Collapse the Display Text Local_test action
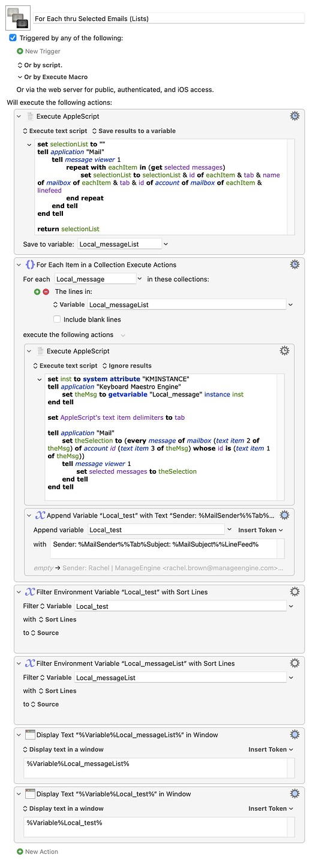 coord(20,795)
